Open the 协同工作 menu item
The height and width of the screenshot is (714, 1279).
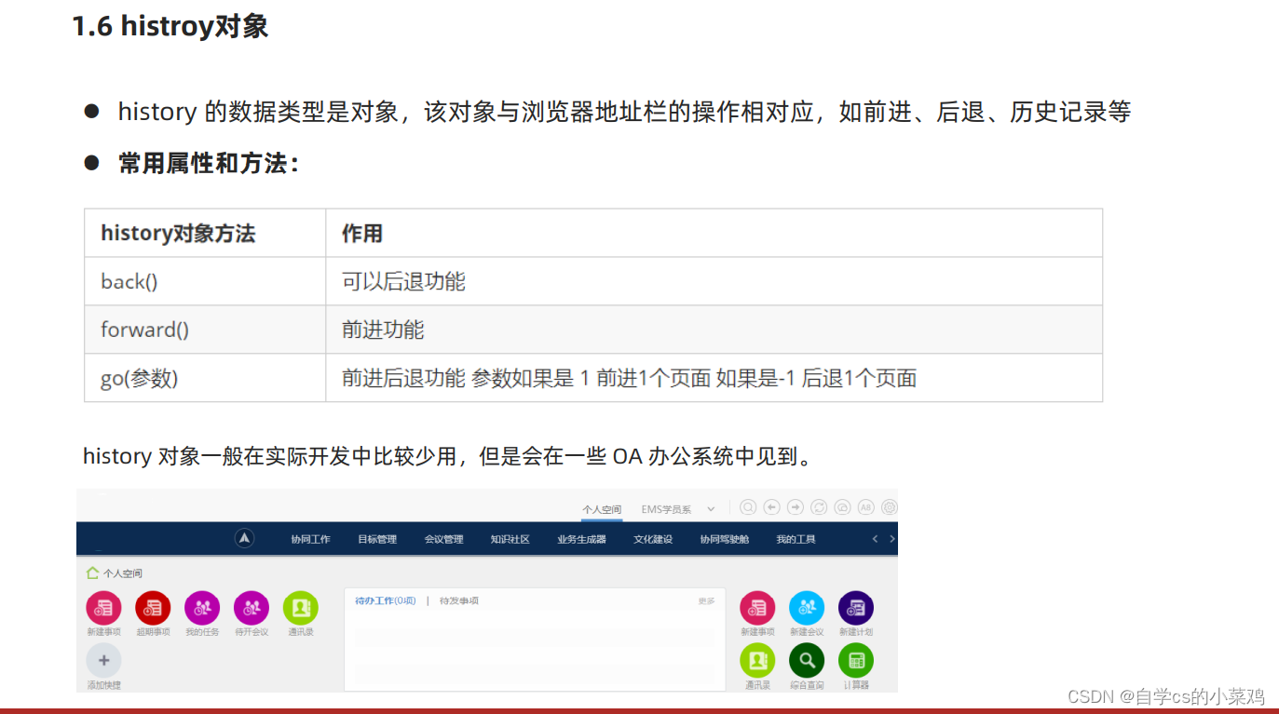(310, 539)
